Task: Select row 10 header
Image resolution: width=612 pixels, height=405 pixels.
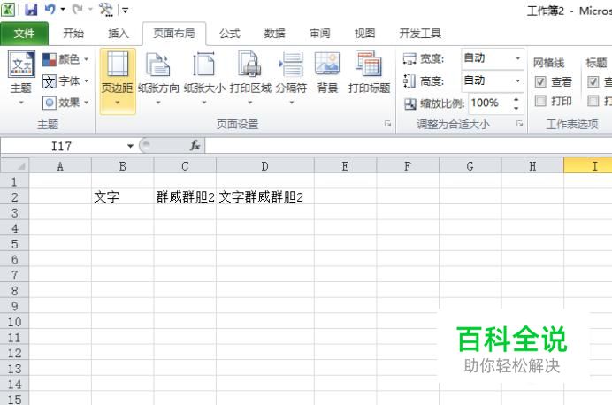Action: [14, 322]
